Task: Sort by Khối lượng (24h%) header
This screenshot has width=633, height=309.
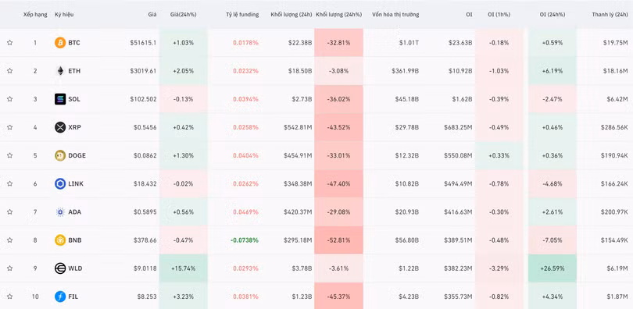Action: pyautogui.click(x=338, y=15)
